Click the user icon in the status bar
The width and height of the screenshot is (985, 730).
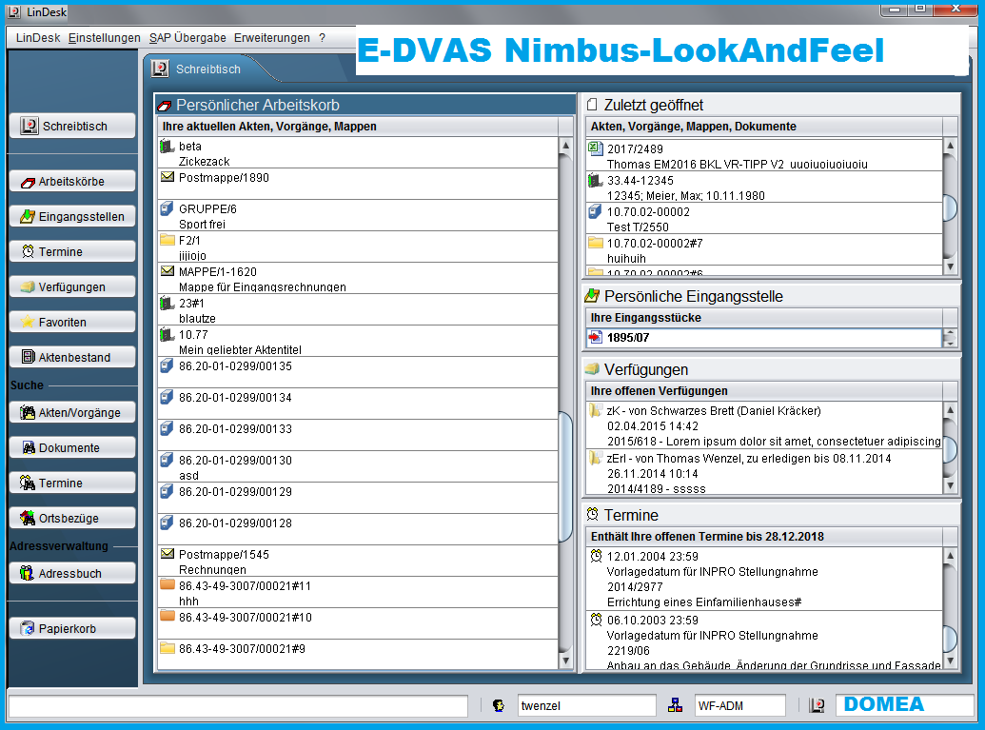(498, 705)
